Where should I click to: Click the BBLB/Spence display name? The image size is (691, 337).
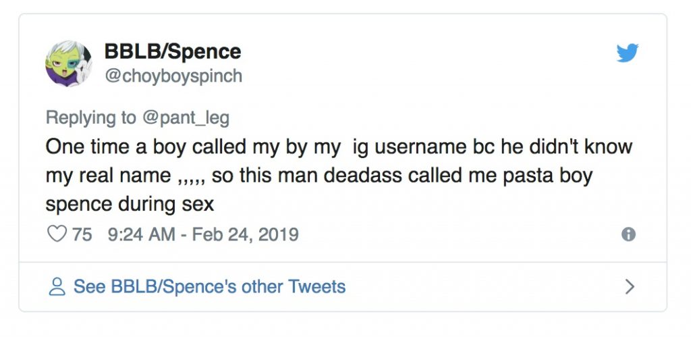(172, 51)
